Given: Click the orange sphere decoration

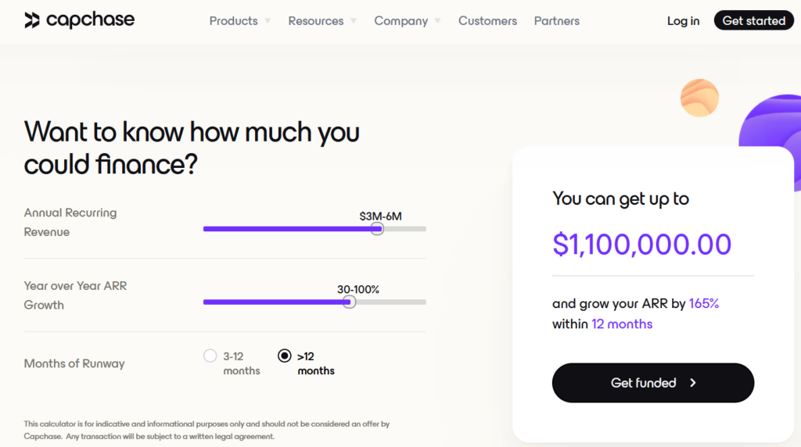Looking at the screenshot, I should [699, 98].
